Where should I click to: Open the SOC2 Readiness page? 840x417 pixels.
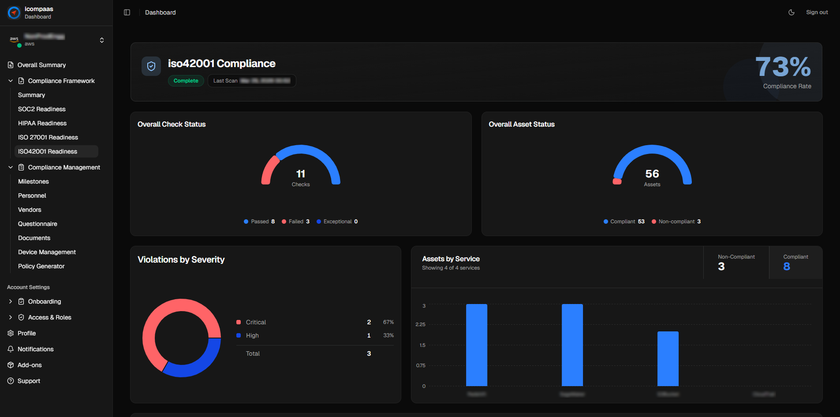click(42, 109)
